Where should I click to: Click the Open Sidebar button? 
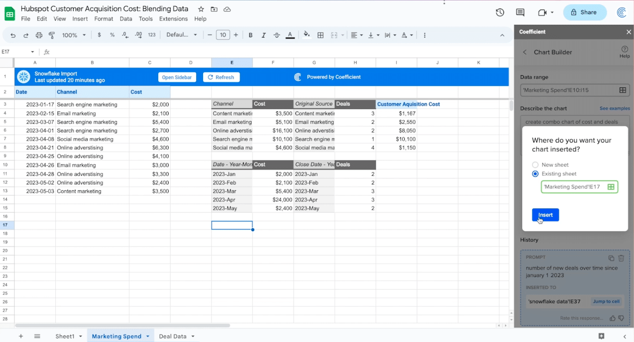[177, 77]
